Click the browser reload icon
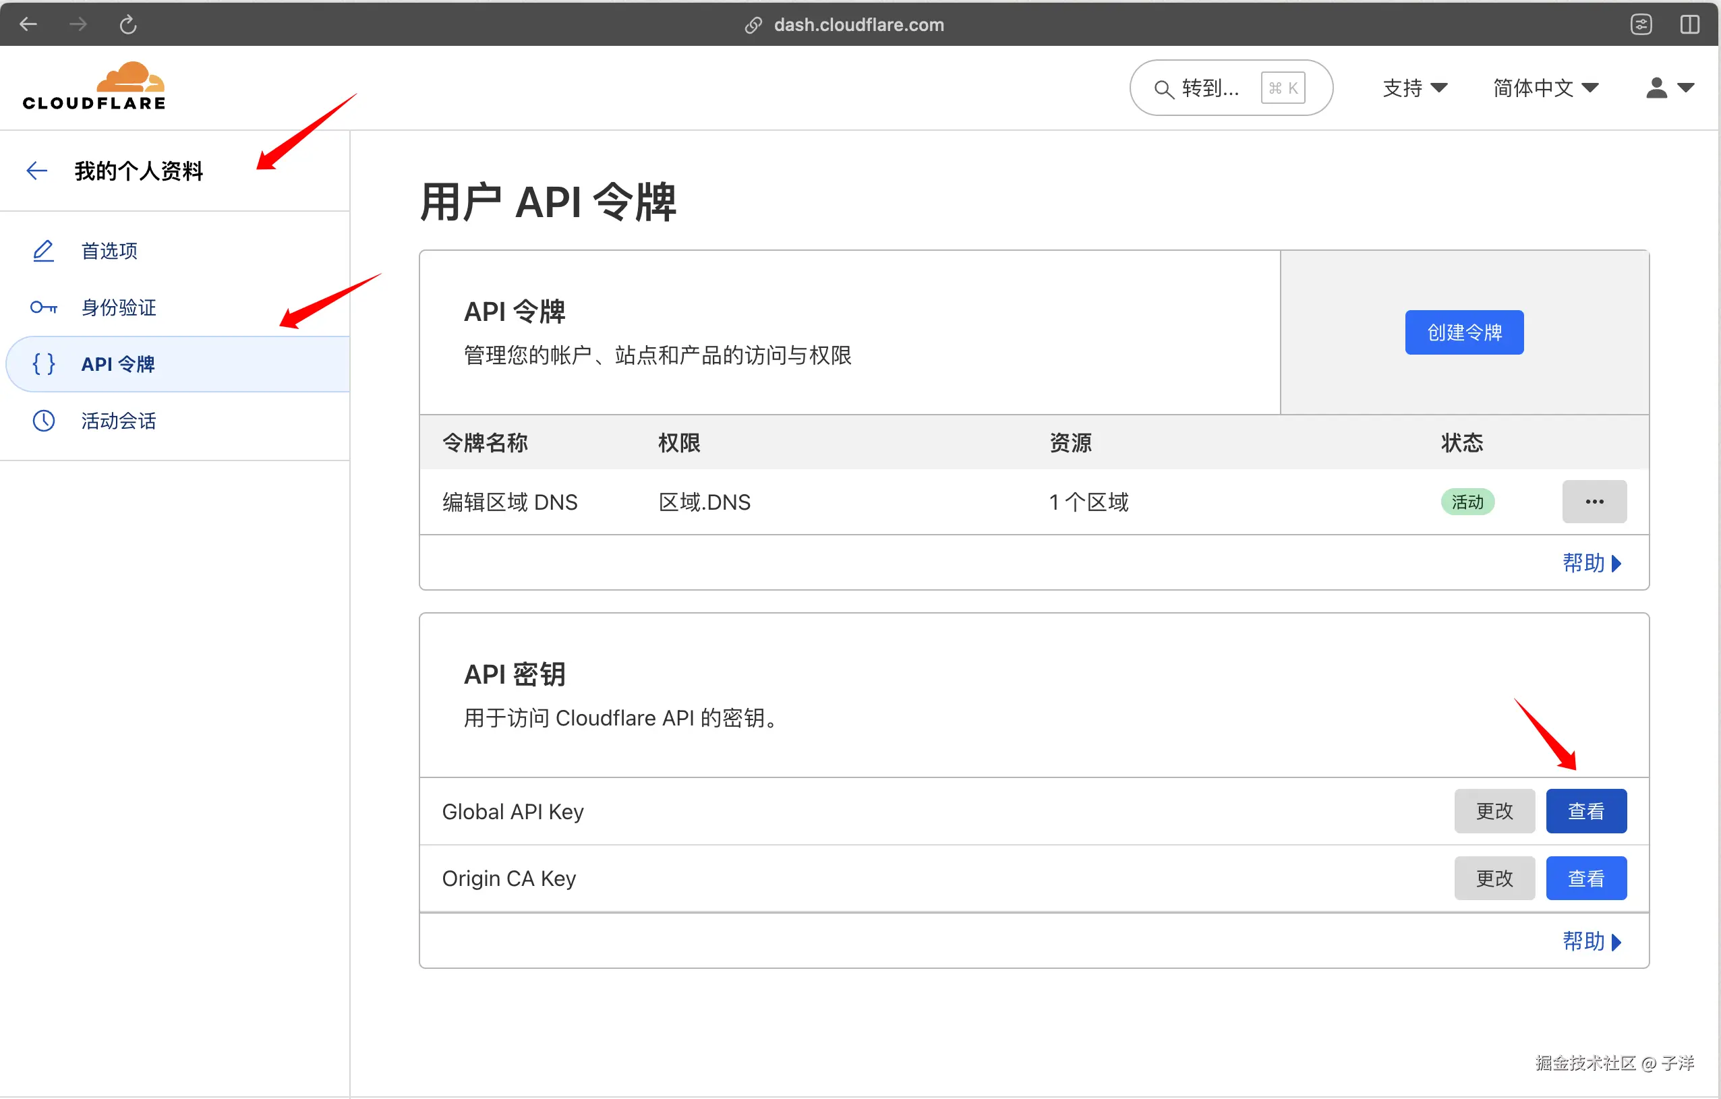 click(128, 25)
